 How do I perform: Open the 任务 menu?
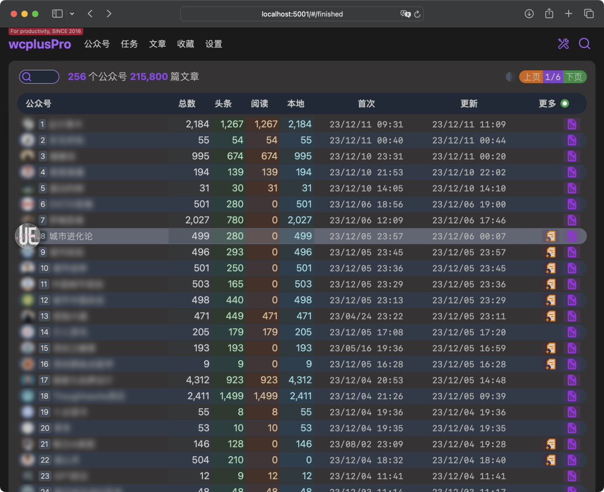pos(129,44)
